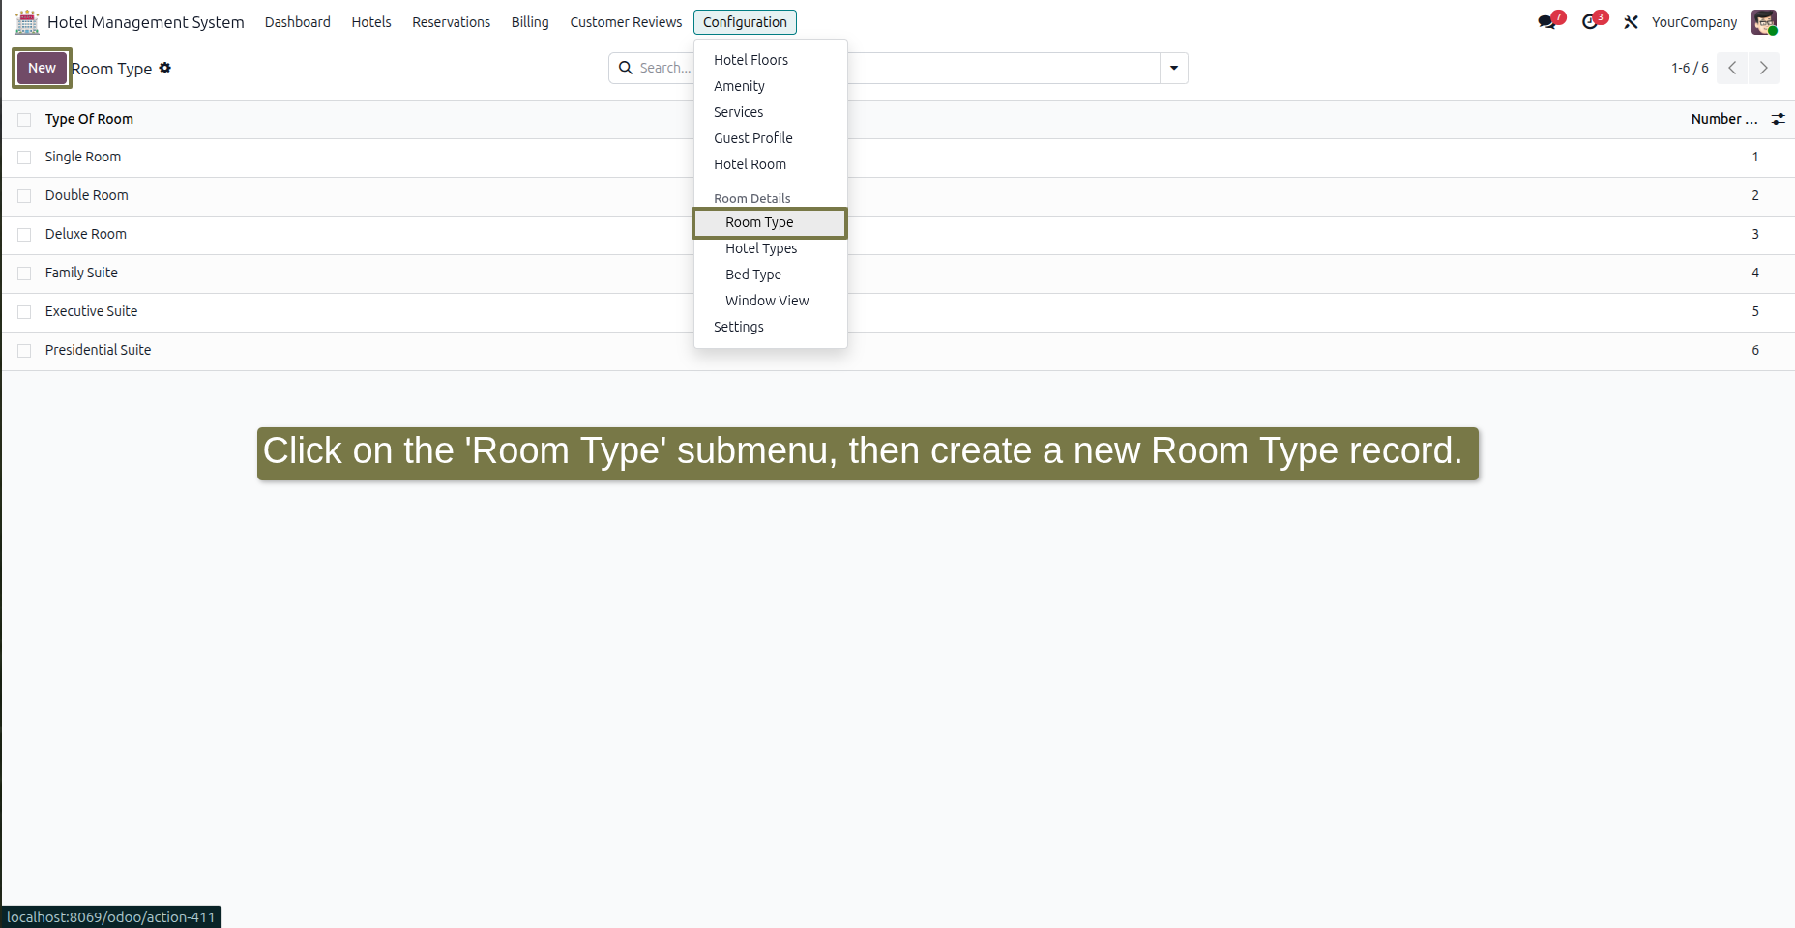Open the Customer Reviews menu
This screenshot has height=928, width=1795.
click(626, 22)
